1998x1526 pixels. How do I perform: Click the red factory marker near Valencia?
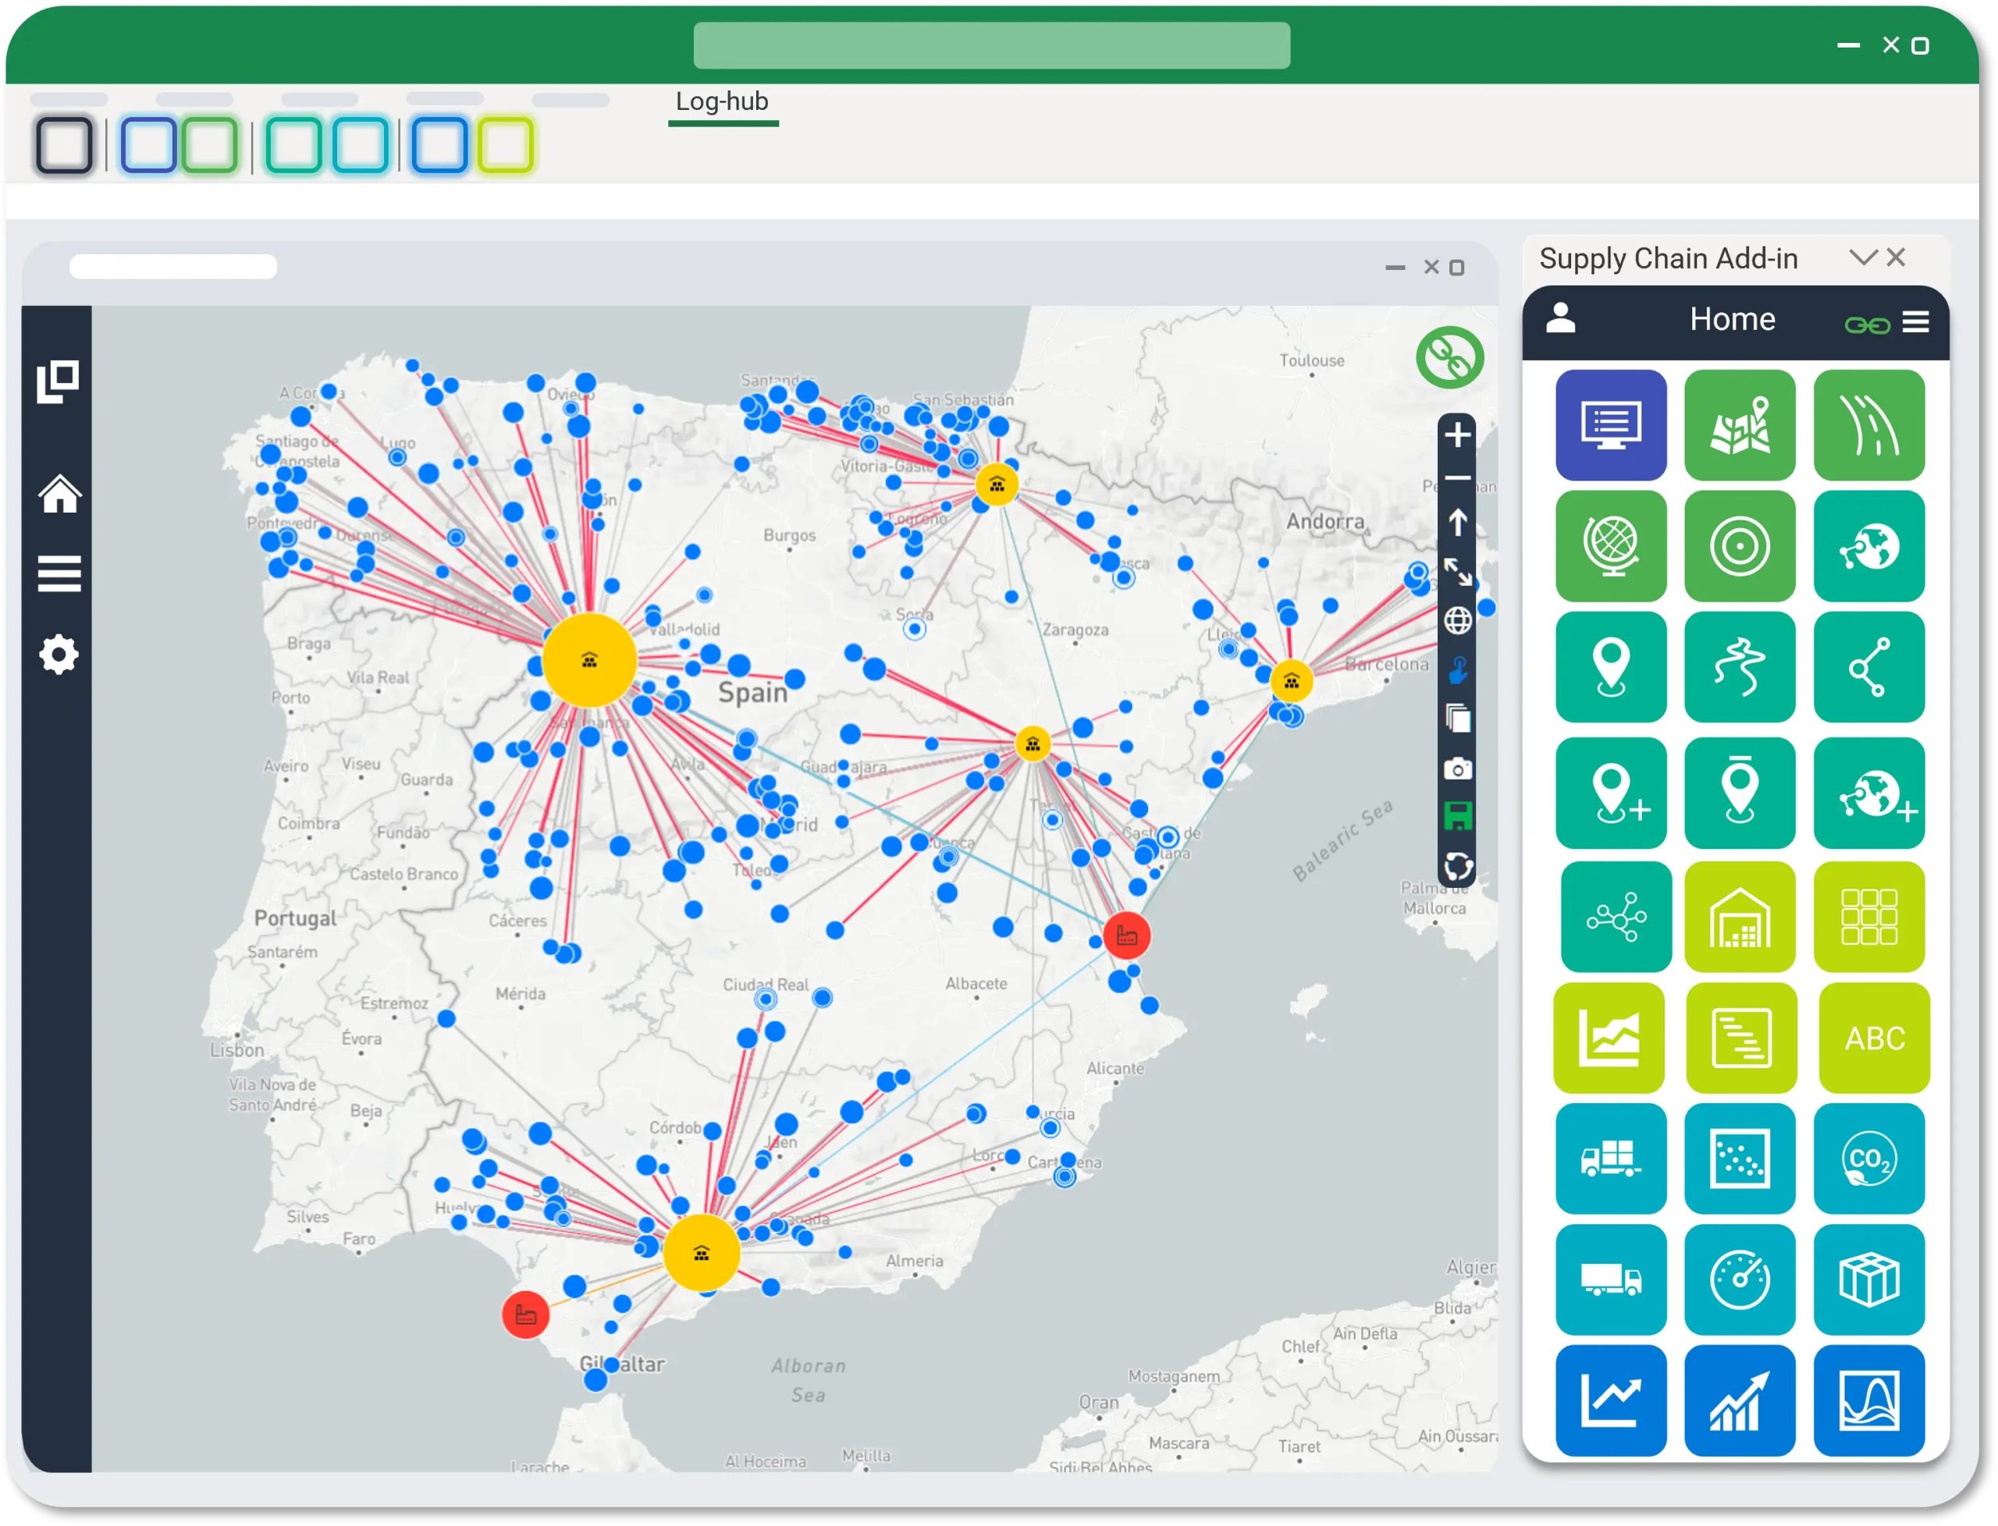tap(1127, 935)
